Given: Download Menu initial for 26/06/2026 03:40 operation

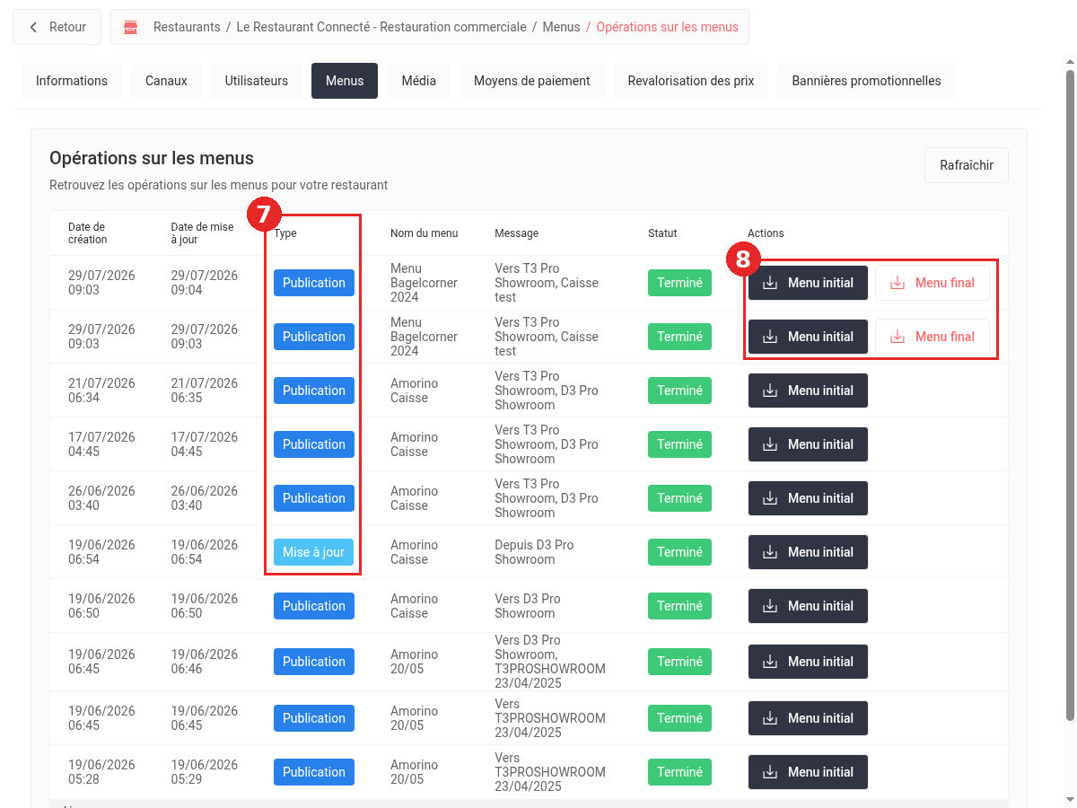Looking at the screenshot, I should click(808, 498).
